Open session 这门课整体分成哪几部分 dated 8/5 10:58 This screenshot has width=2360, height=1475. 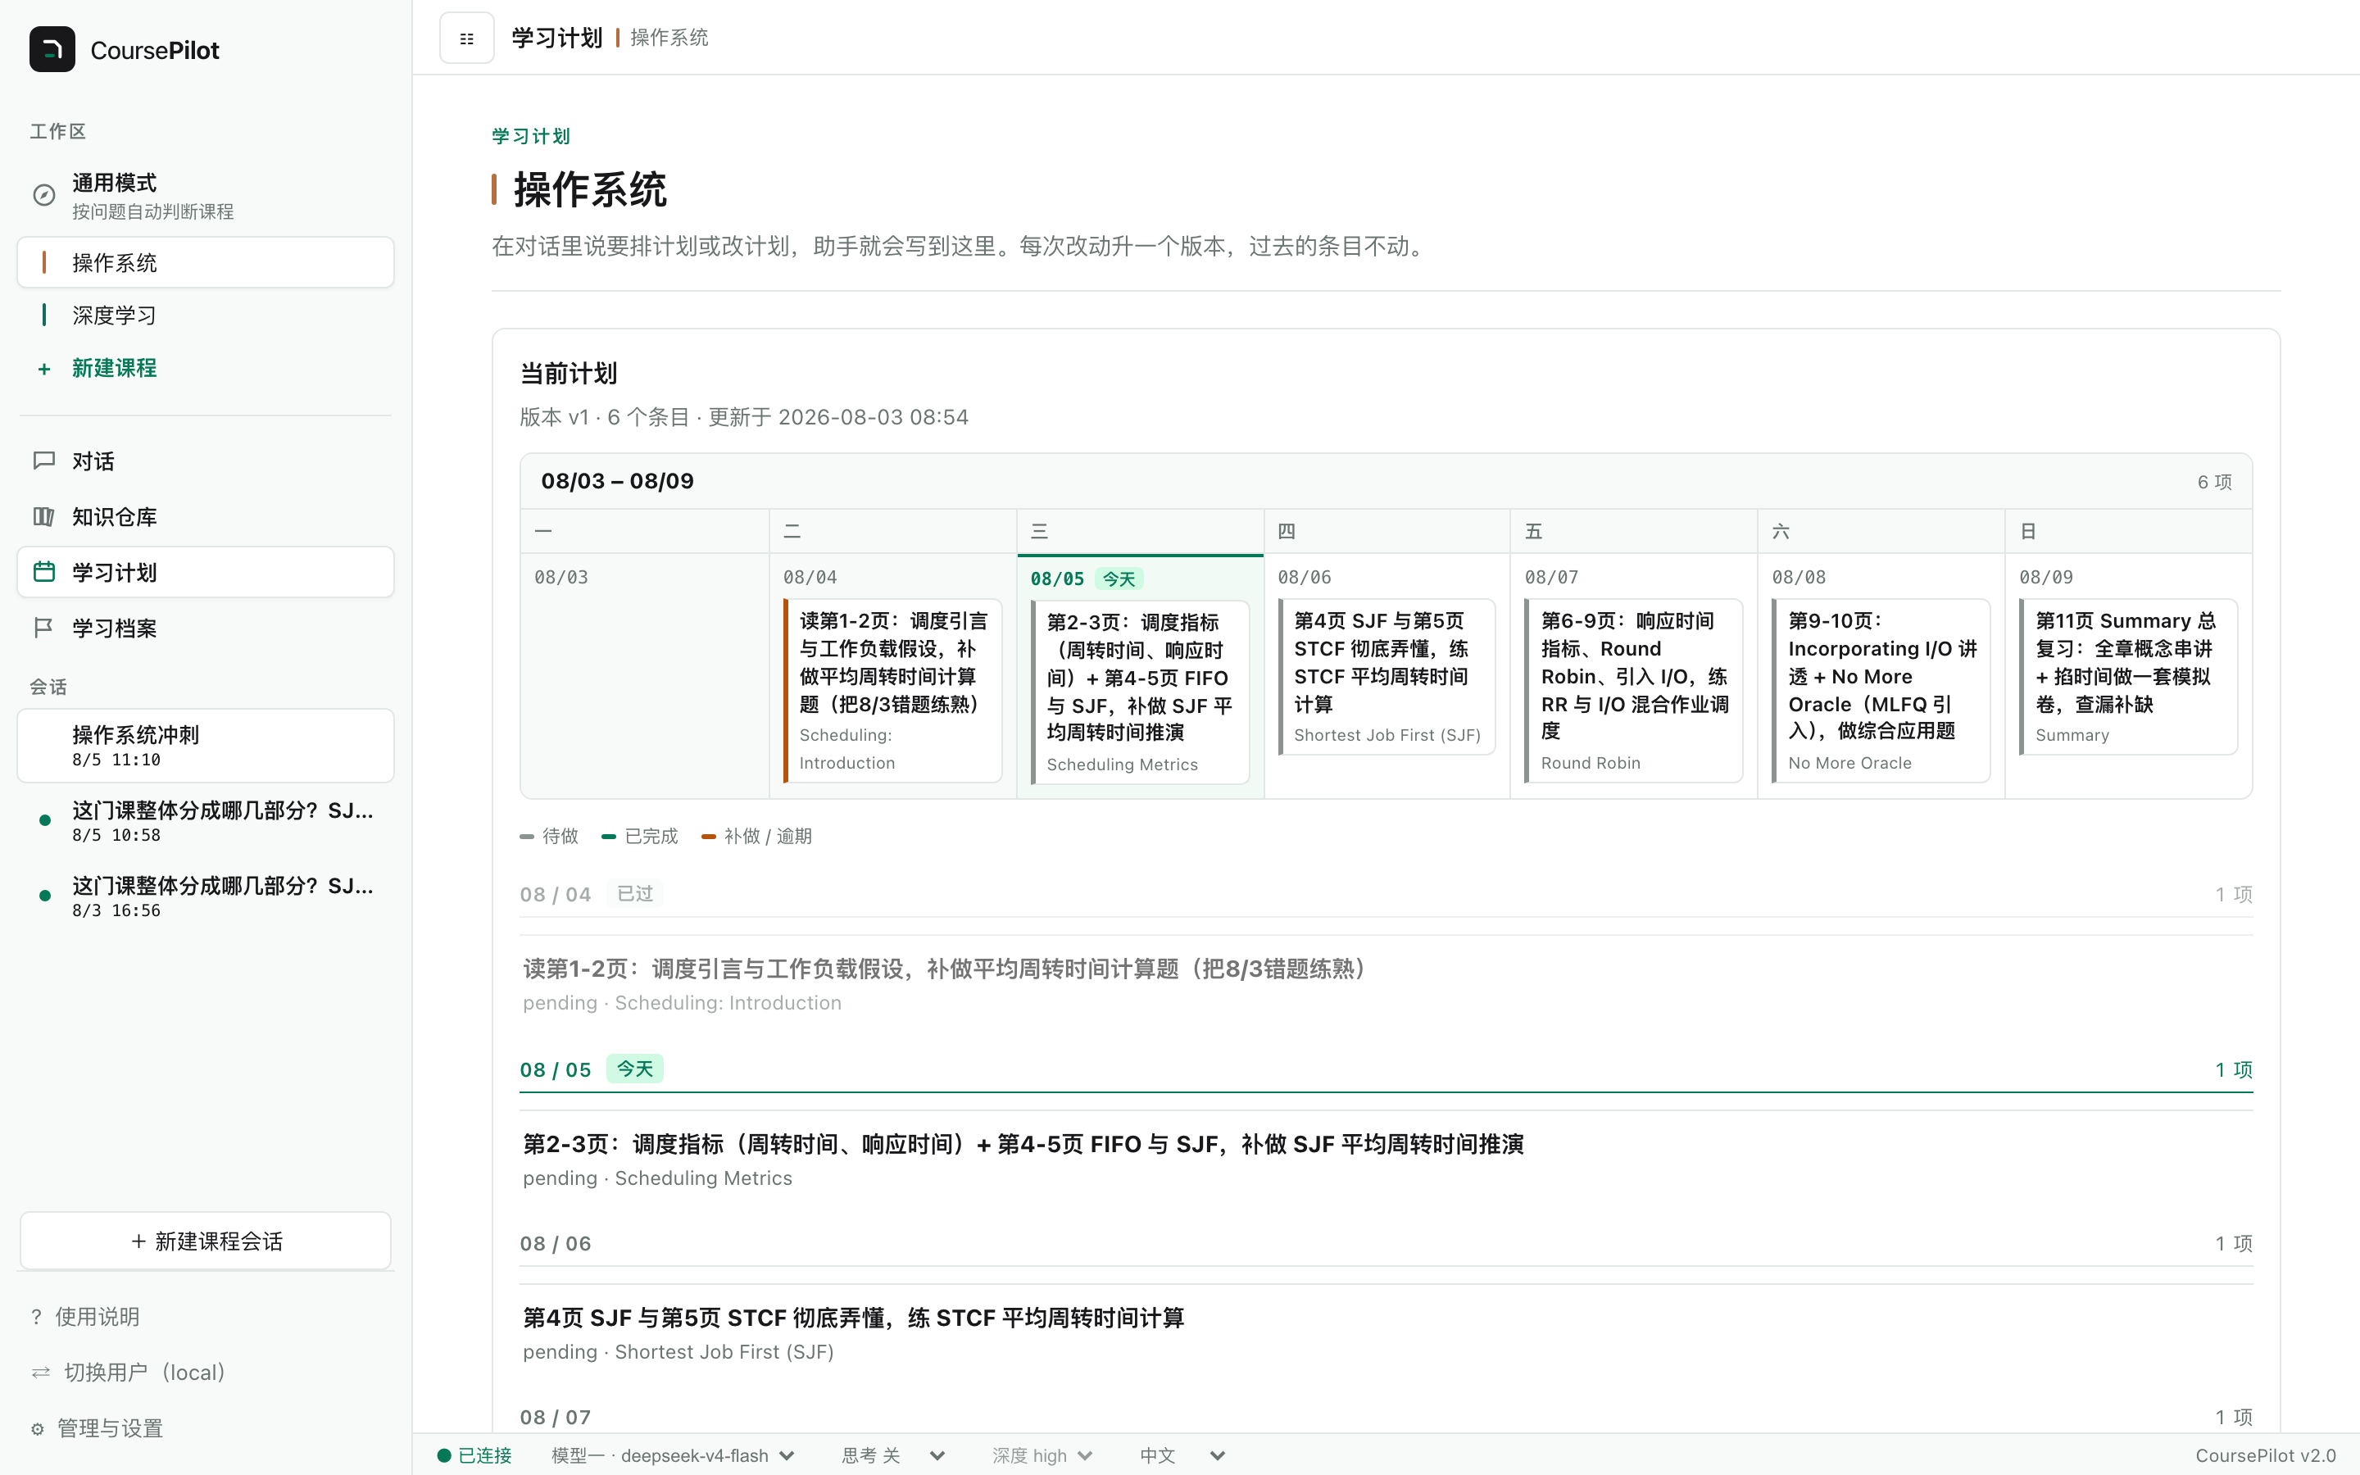pyautogui.click(x=206, y=820)
